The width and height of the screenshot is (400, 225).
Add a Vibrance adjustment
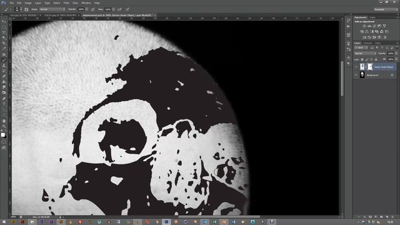coord(384,26)
